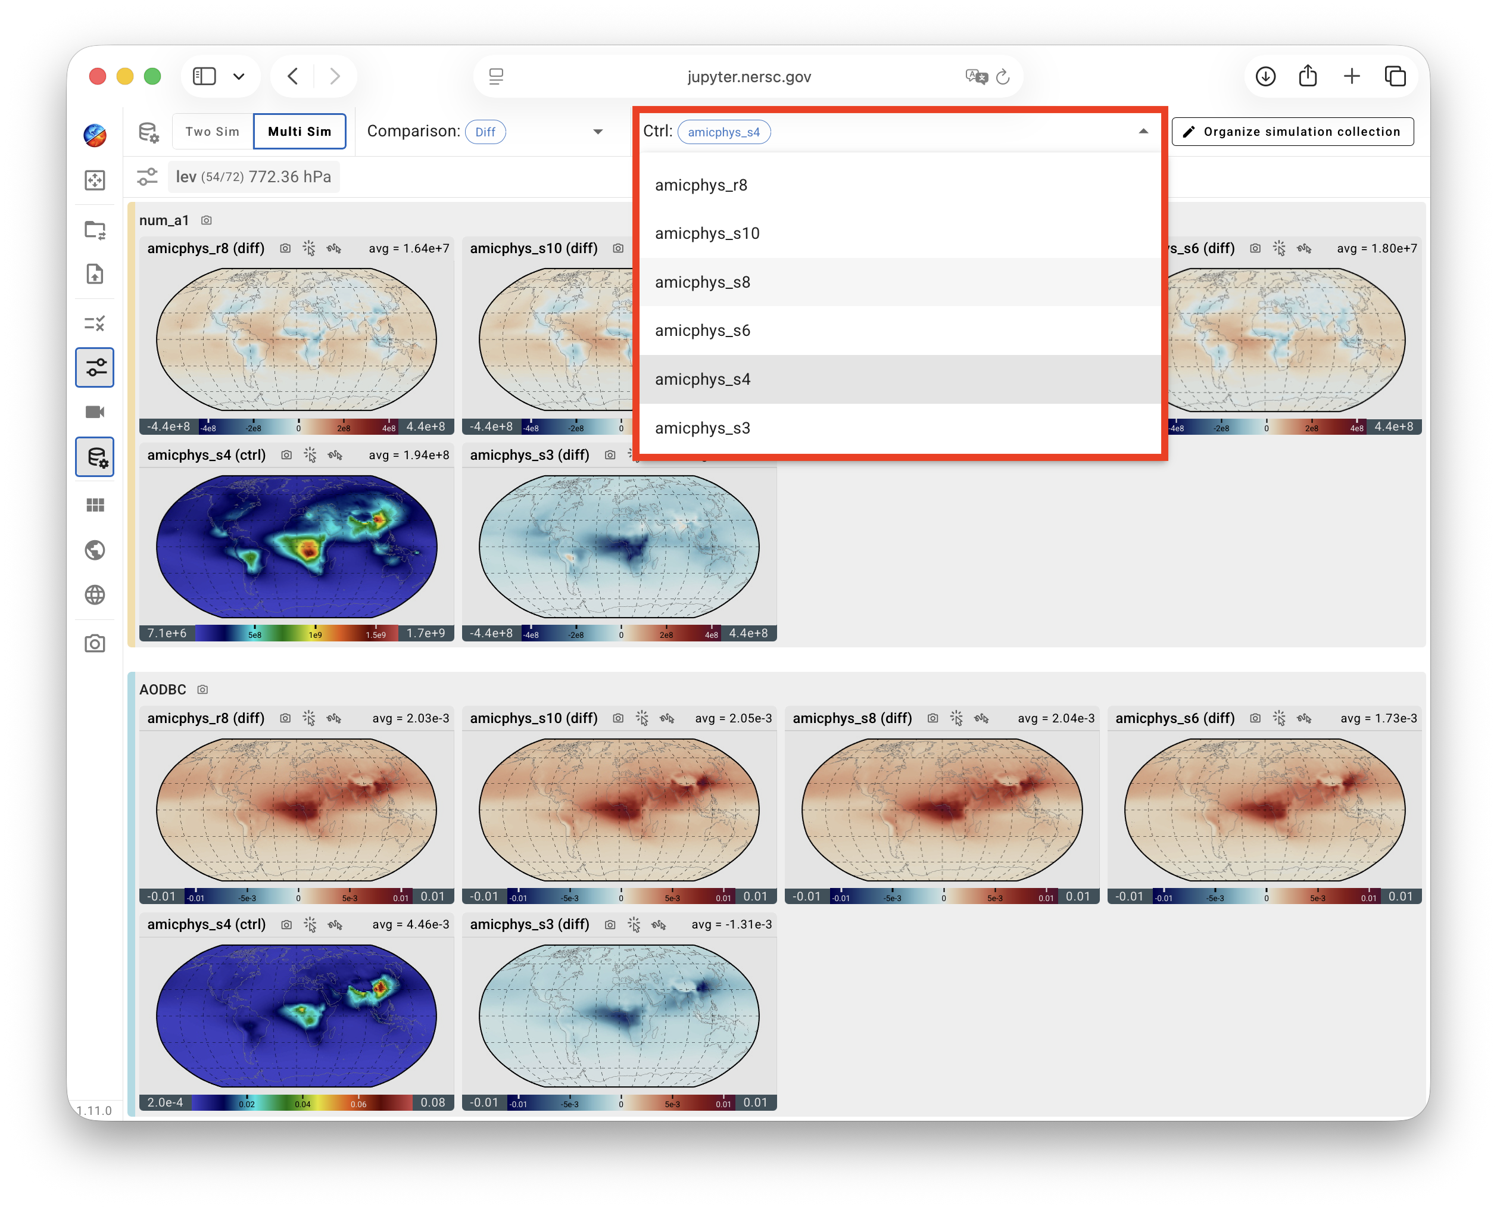
Task: Toggle the simulation database panel in sidebar
Action: pyautogui.click(x=95, y=457)
